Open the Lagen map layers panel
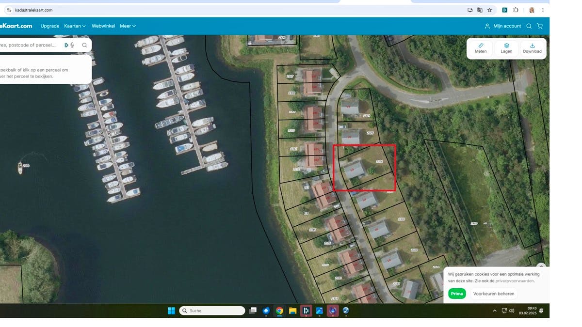 pyautogui.click(x=506, y=48)
